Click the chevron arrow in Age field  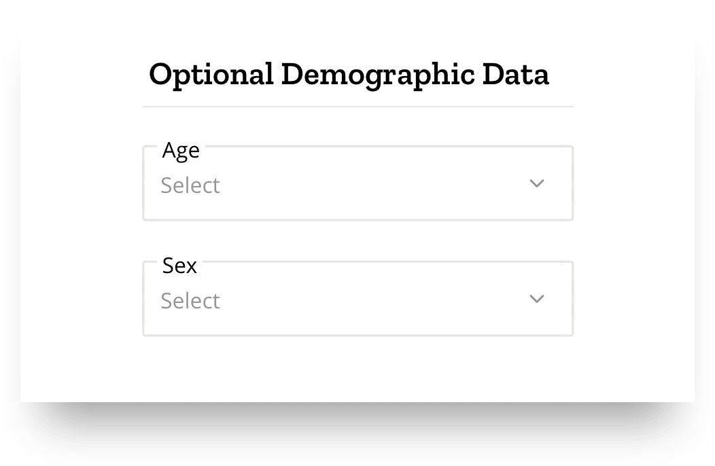[537, 183]
